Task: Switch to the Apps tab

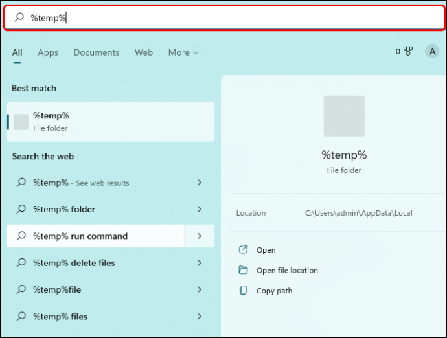Action: pyautogui.click(x=48, y=52)
